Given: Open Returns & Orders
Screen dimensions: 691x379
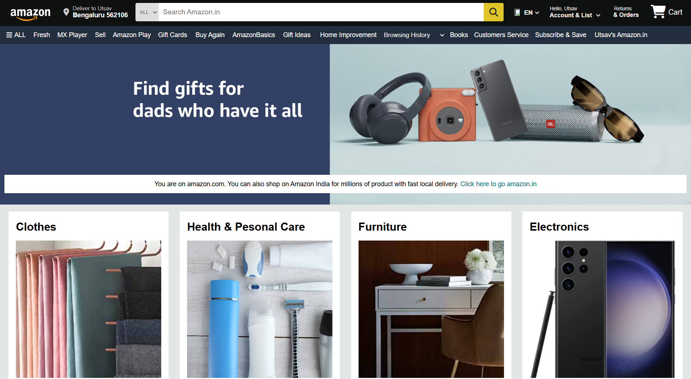Looking at the screenshot, I should click(x=626, y=12).
